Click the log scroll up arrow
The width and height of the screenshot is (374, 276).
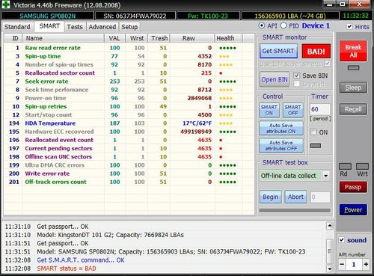(x=330, y=226)
